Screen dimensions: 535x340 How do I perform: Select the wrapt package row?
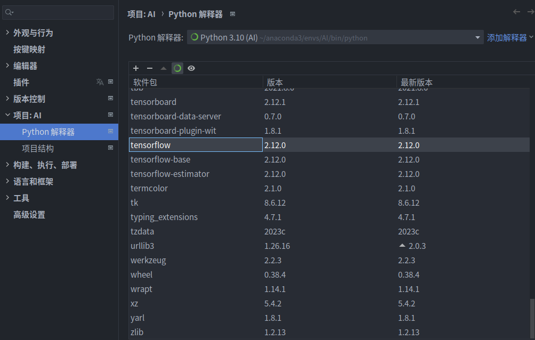tap(329, 289)
